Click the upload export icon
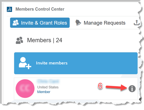 pos(137,23)
